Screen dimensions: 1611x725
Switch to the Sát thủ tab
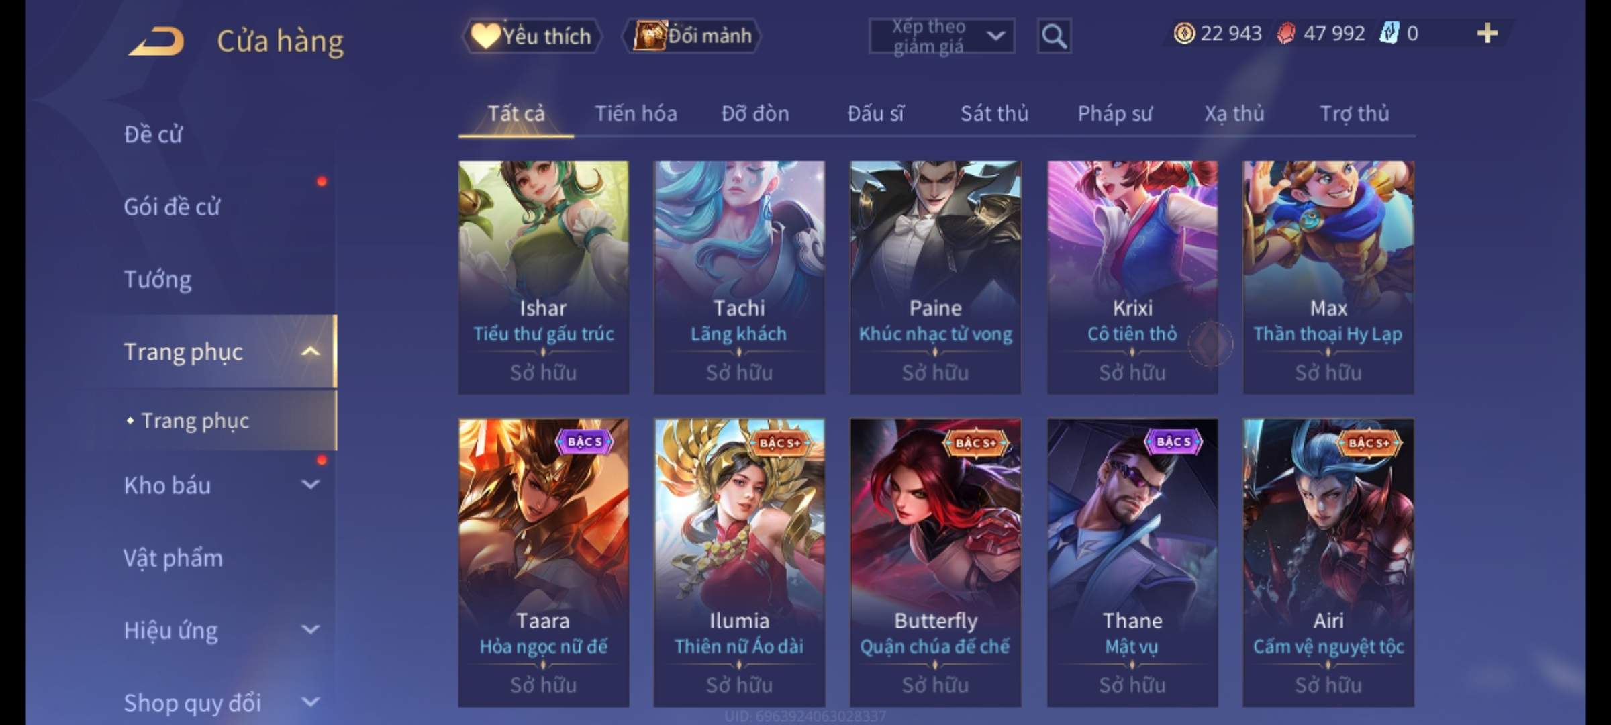[x=994, y=113]
